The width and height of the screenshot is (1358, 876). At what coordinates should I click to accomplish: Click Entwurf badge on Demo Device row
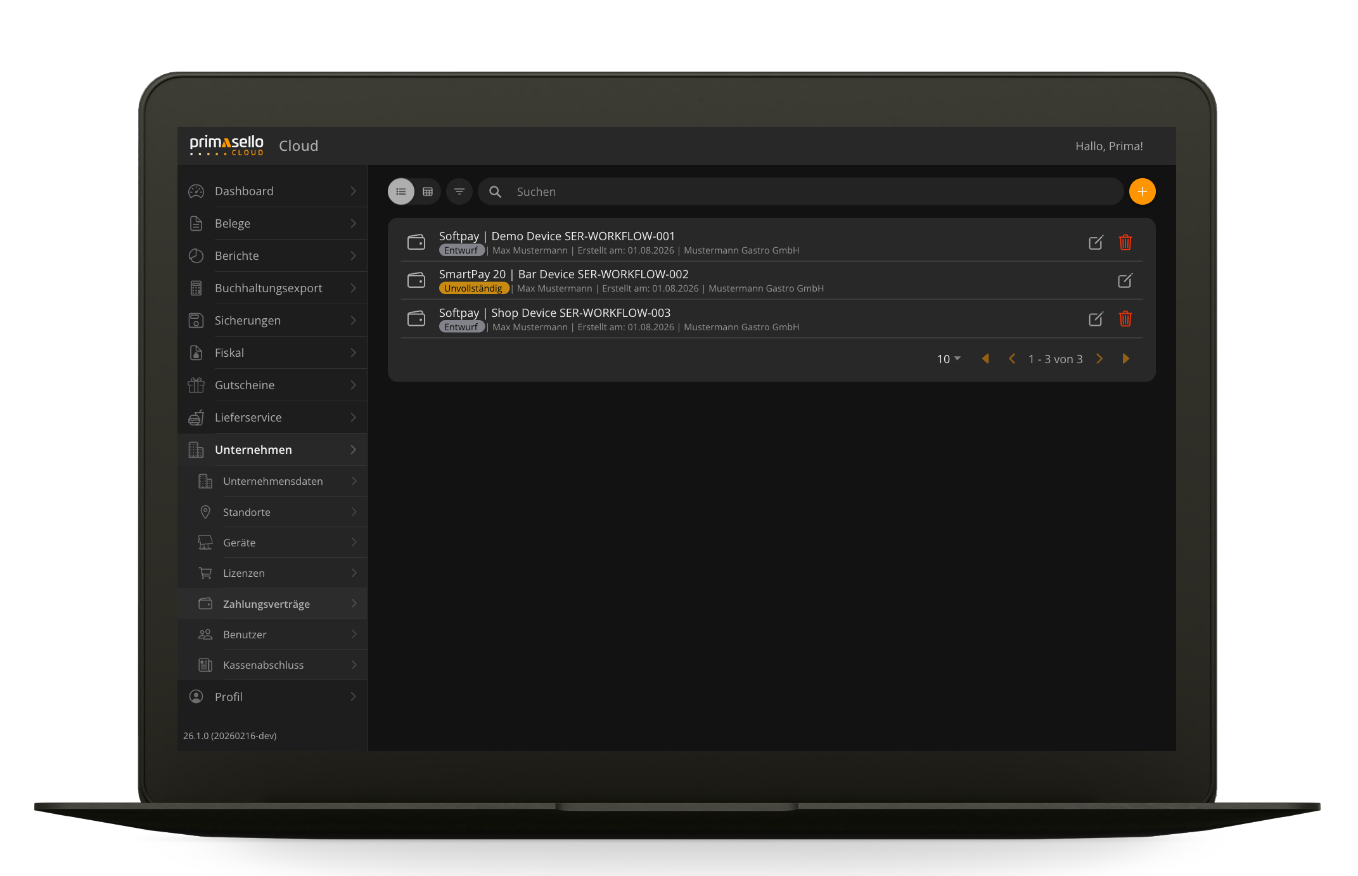[461, 250]
